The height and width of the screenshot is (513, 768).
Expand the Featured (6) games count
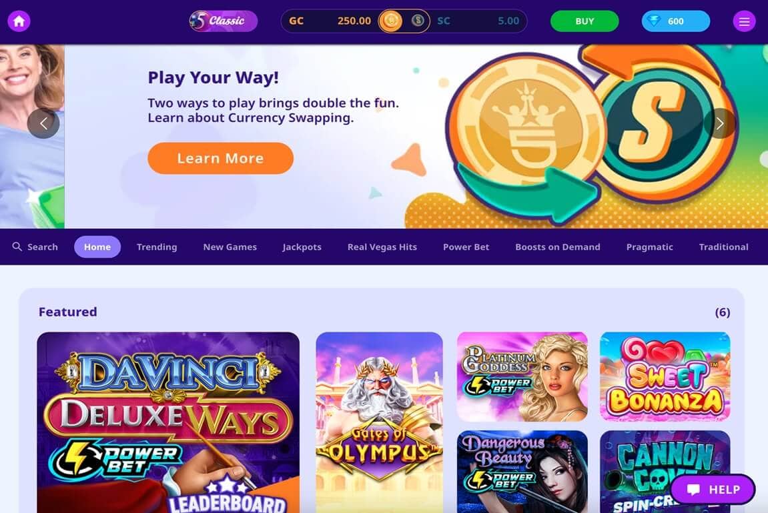click(723, 312)
